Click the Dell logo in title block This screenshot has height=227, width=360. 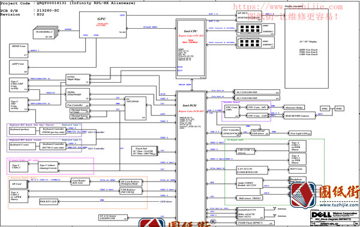322,215
